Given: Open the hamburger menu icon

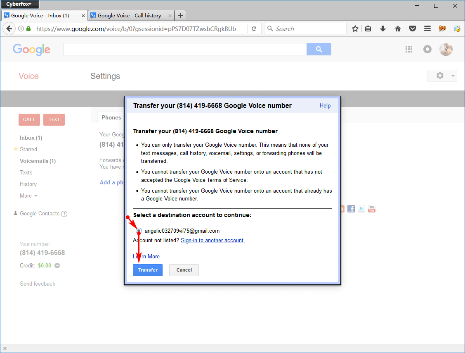Looking at the screenshot, I should point(427,29).
